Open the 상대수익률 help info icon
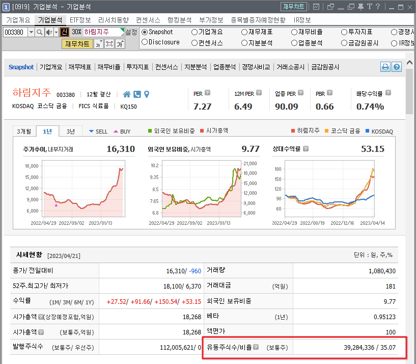The image size is (416, 364). pos(306,149)
